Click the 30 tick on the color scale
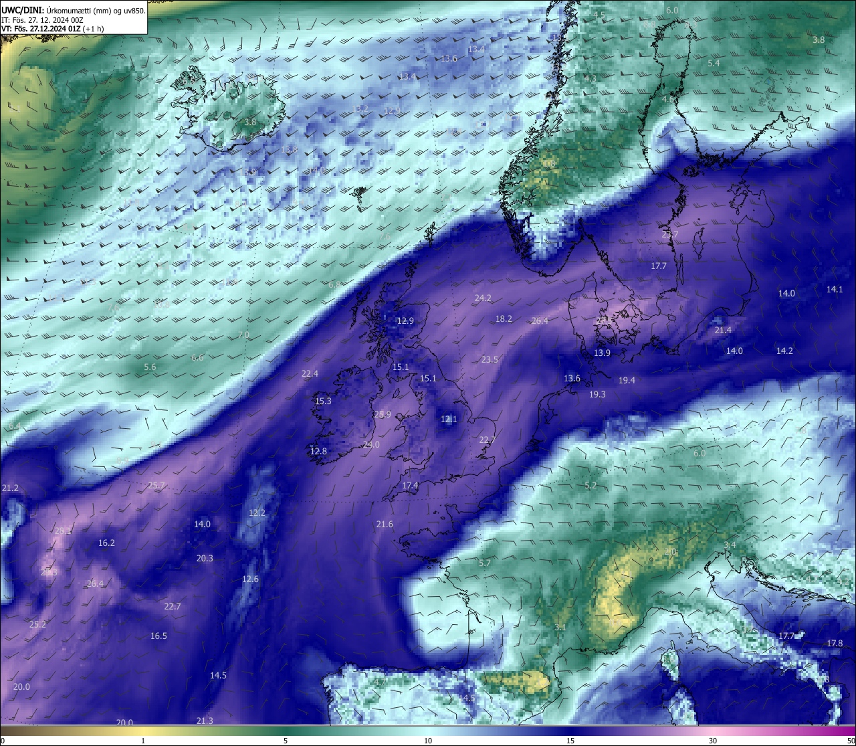Viewport: 856px width, 746px height. point(713,741)
